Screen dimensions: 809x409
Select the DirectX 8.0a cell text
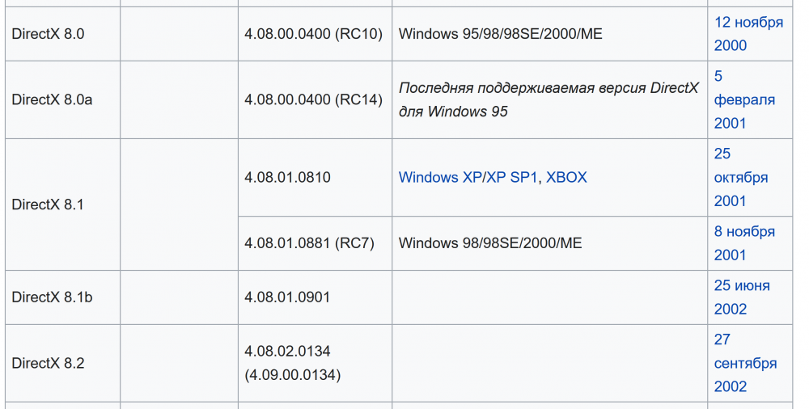click(x=52, y=99)
